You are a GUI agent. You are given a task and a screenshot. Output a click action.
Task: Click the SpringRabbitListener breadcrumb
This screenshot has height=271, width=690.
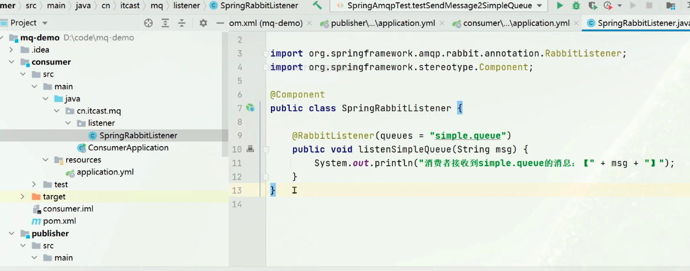coord(254,6)
